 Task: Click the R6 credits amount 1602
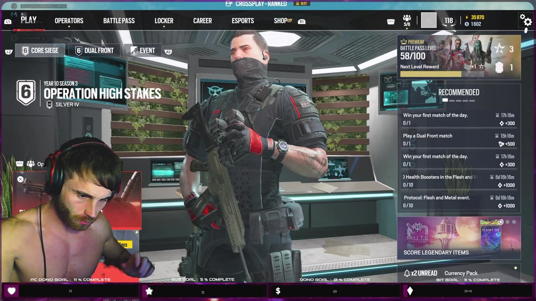click(x=476, y=24)
